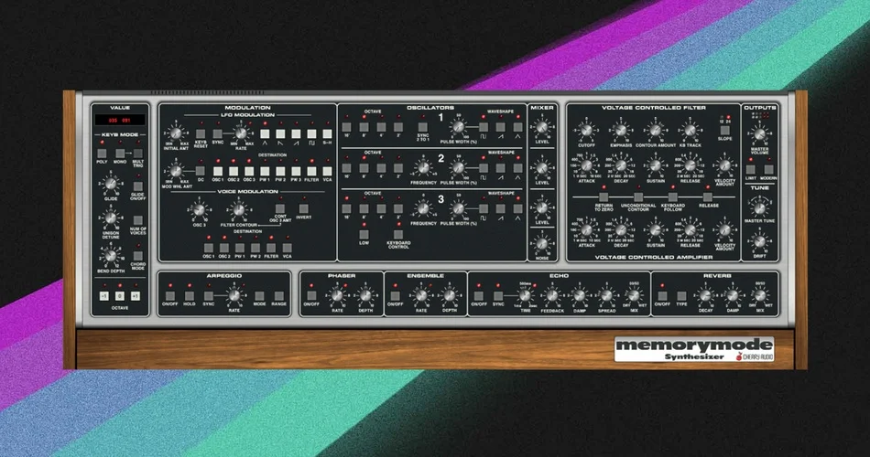Open the Arpeggio MODE selector

point(259,296)
